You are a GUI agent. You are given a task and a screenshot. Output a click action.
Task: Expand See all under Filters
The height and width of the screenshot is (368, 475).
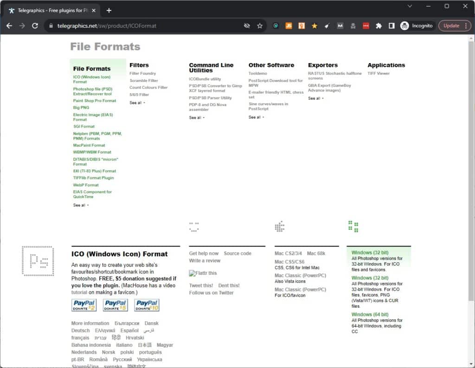(137, 103)
